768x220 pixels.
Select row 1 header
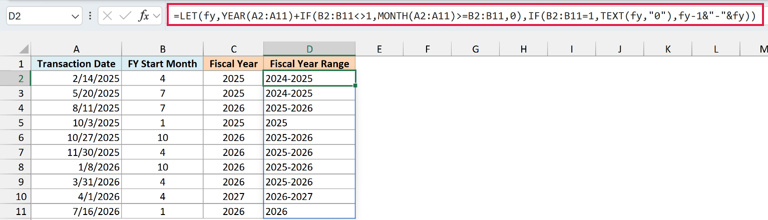[16, 63]
